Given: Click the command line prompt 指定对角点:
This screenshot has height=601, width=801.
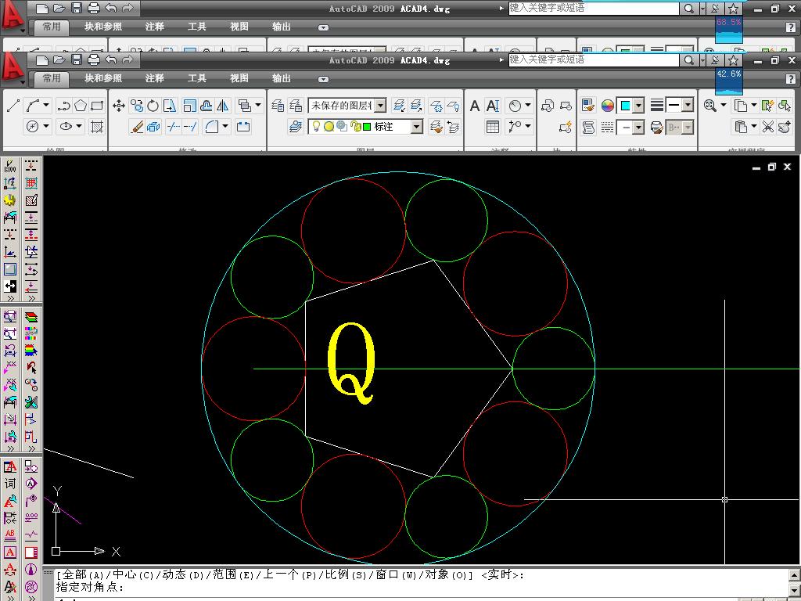Looking at the screenshot, I should tap(90, 588).
